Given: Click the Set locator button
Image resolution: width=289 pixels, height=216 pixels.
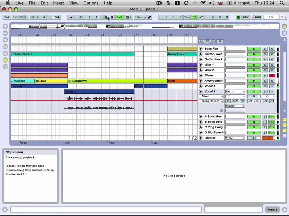Looking at the screenshot, I should [x=207, y=41].
